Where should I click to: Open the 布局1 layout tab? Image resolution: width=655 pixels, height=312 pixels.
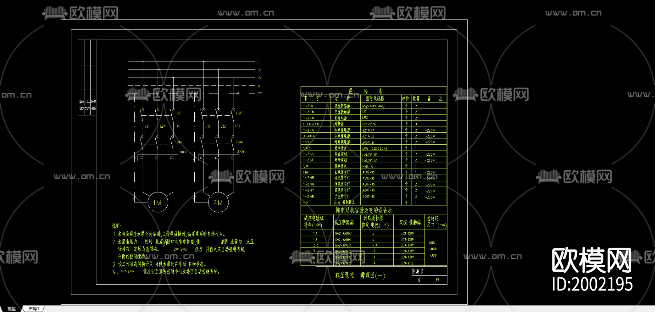33,309
